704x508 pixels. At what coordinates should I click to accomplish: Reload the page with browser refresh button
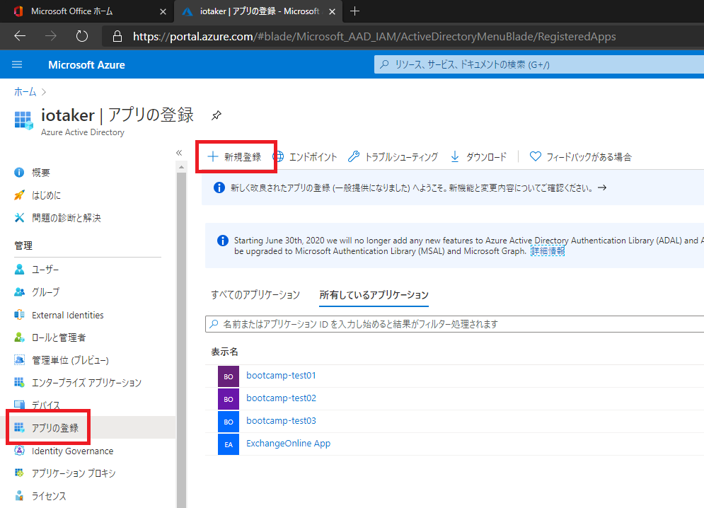click(81, 36)
